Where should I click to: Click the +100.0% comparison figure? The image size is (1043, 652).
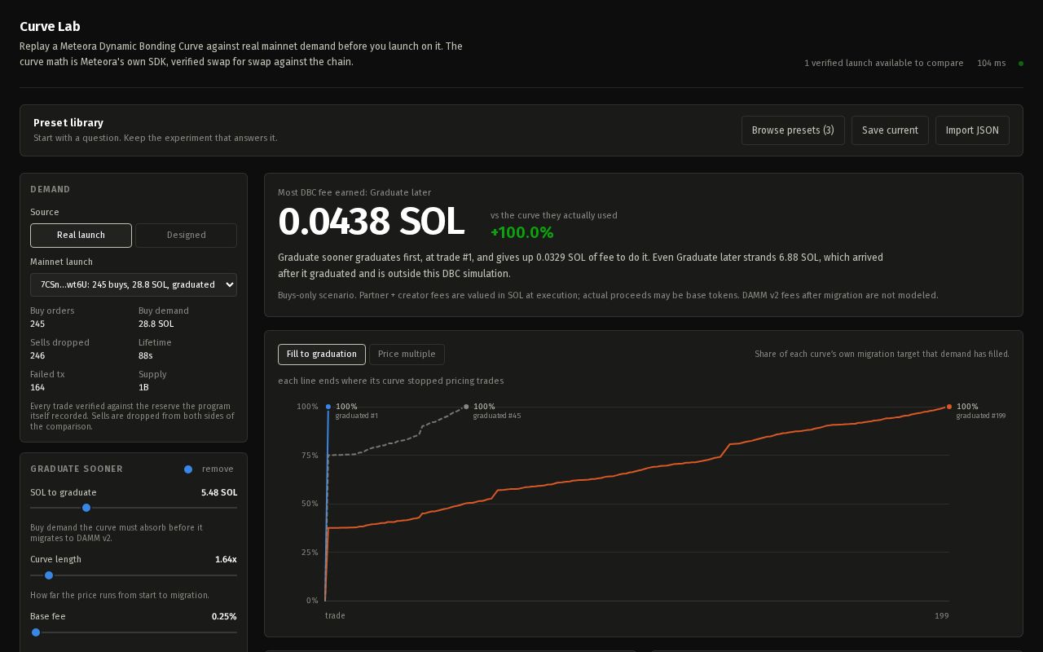click(x=521, y=232)
